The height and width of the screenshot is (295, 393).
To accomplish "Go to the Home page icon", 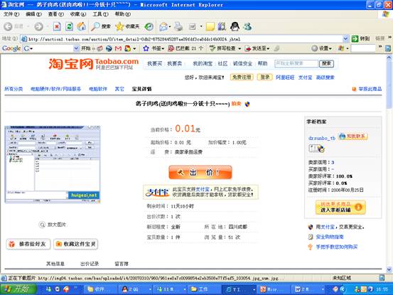I will (x=81, y=26).
